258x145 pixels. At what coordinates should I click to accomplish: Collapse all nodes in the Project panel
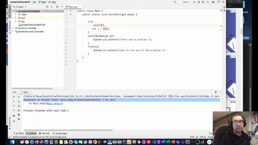[52, 7]
